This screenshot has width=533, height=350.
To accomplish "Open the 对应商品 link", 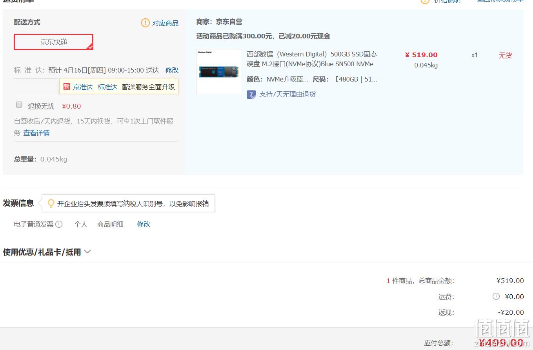I will [x=165, y=23].
